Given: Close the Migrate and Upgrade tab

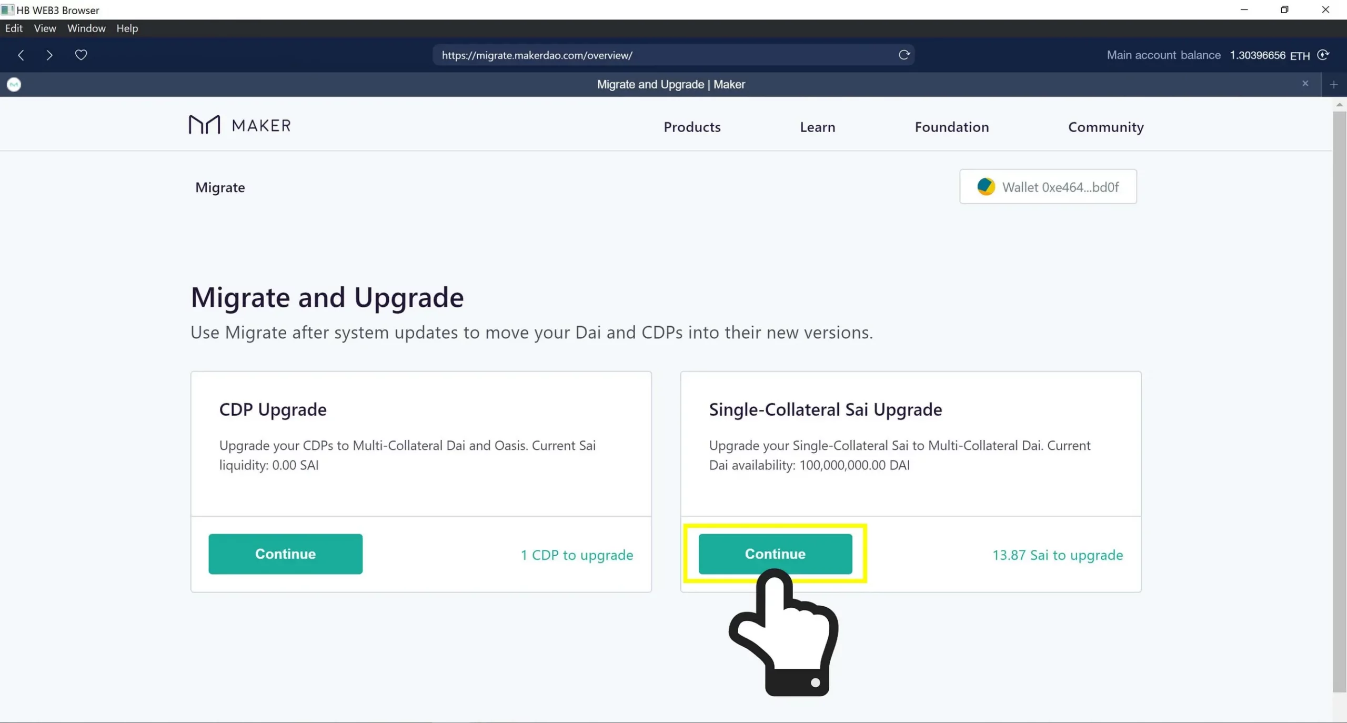Looking at the screenshot, I should tap(1305, 83).
